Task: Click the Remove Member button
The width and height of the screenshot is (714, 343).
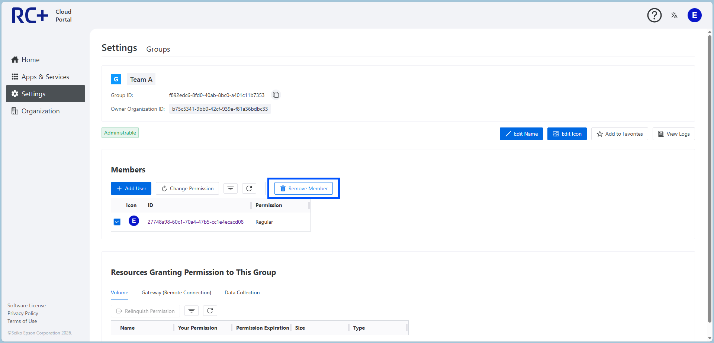Action: (x=303, y=188)
